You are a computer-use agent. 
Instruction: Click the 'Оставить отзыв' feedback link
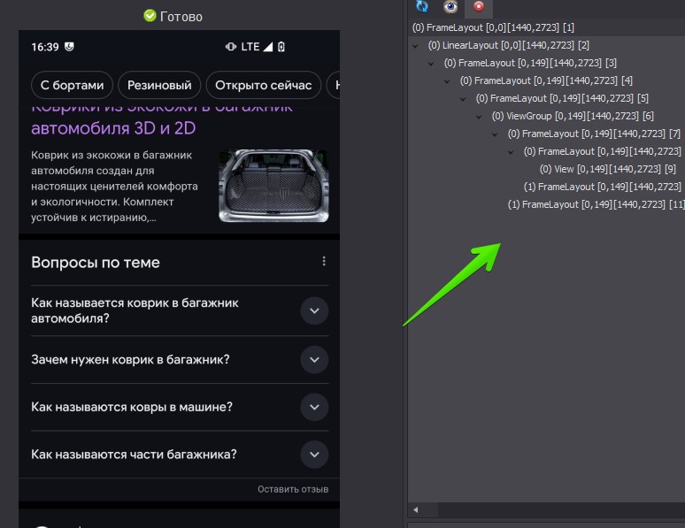[x=293, y=490]
